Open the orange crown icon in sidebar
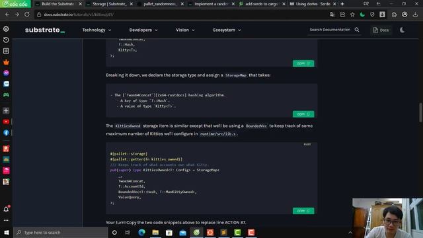Viewport: 423px width, 238px height. pyautogui.click(x=6, y=62)
